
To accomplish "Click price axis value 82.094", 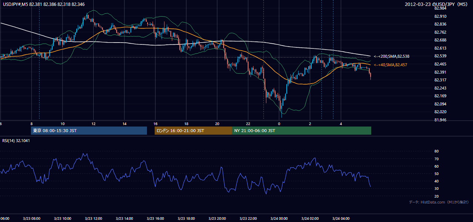I will coord(440,104).
